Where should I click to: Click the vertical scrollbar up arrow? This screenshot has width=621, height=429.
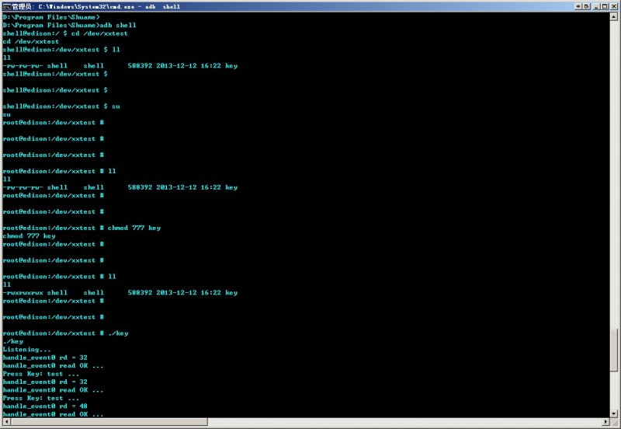[614, 16]
